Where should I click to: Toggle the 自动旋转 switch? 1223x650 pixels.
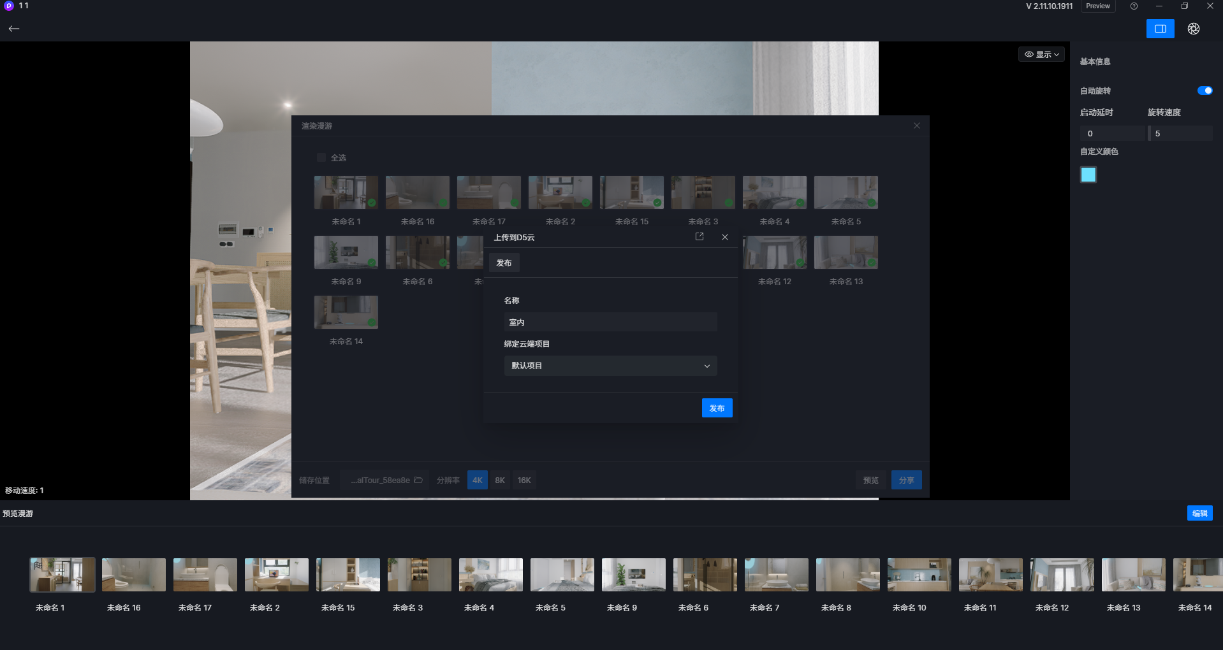coord(1205,90)
